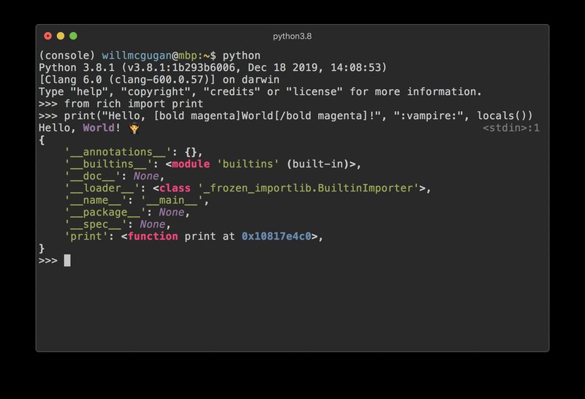Click the memory address 0x10817e4c0

click(276, 237)
